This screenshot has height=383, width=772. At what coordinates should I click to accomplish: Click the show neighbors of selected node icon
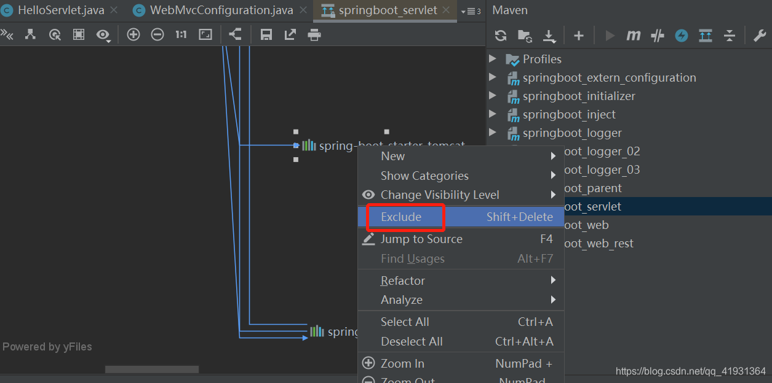coord(30,35)
